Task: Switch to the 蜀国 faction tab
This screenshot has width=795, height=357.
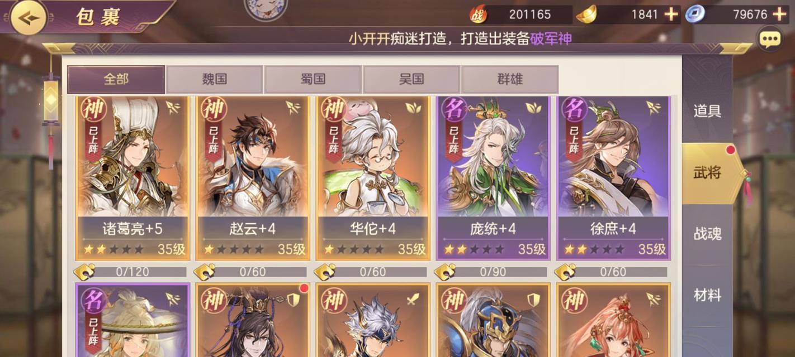Action: coord(313,79)
